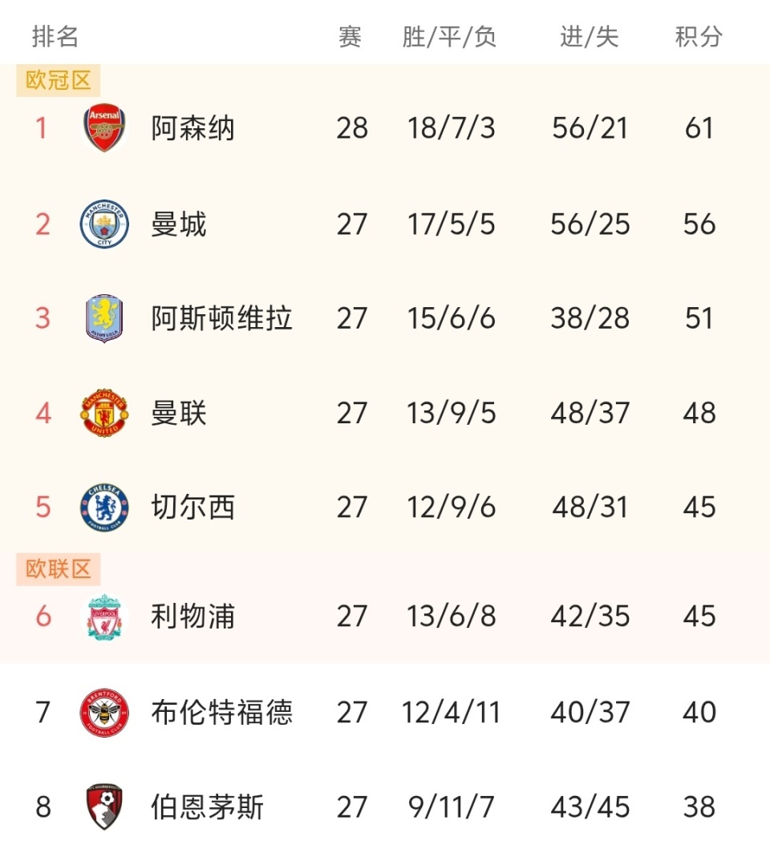The height and width of the screenshot is (853, 770).
Task: Click Arsenal's 18/7/3 record cell
Action: click(451, 128)
